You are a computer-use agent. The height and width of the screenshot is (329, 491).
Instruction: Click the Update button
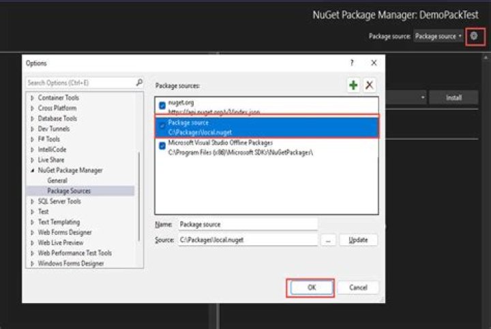pyautogui.click(x=358, y=240)
